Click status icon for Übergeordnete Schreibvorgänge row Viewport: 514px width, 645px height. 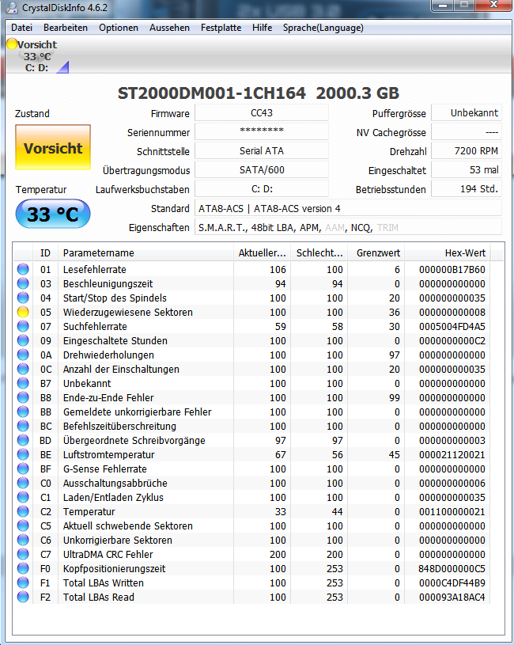coord(23,440)
